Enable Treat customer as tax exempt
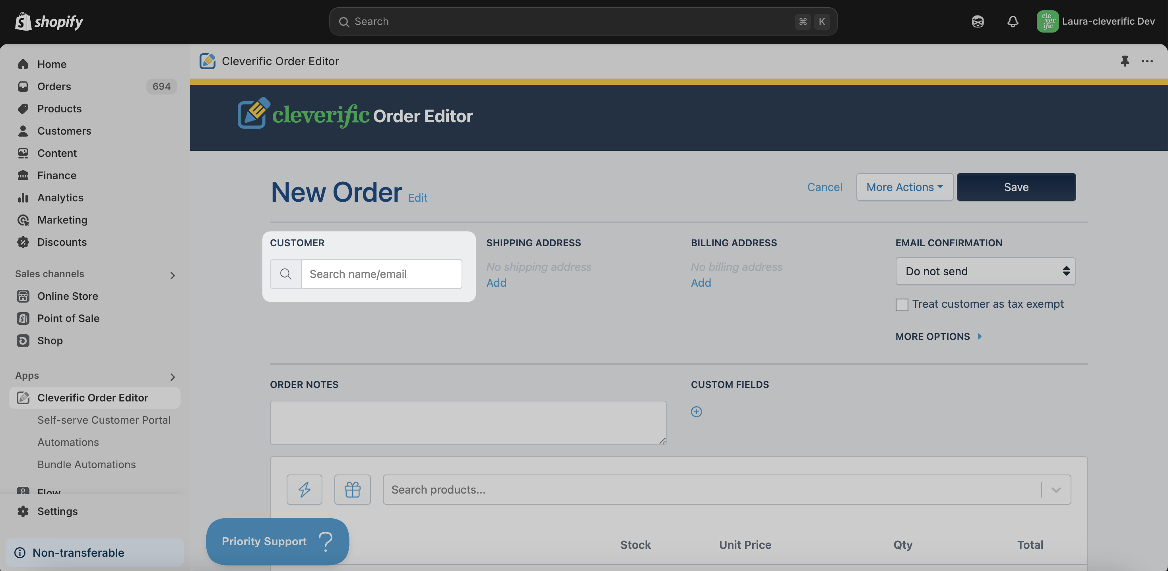Viewport: 1168px width, 571px height. pos(901,305)
